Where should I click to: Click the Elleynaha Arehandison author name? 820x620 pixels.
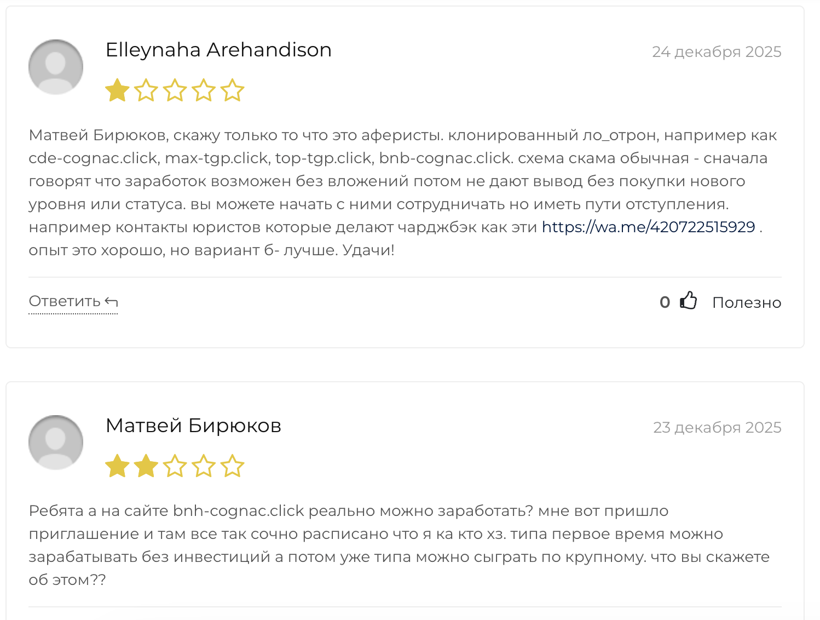tap(218, 50)
